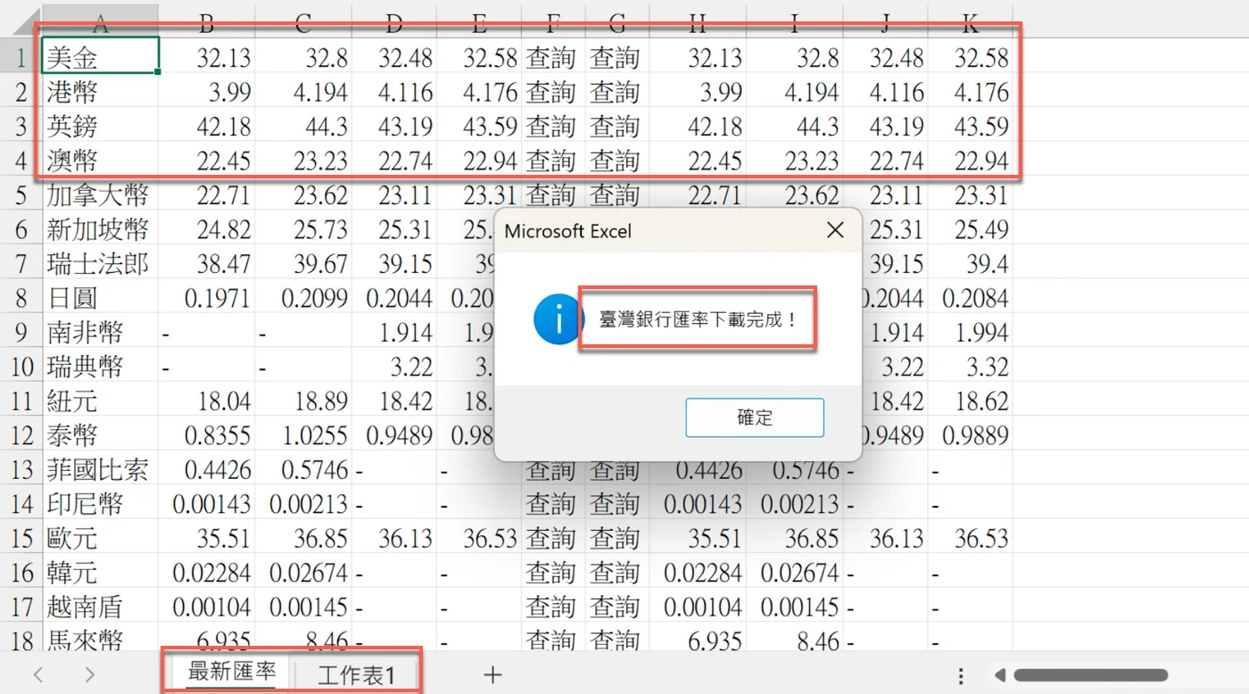Switch to the 最新匯率 sheet tab
Viewport: 1249px width, 694px height.
232,673
